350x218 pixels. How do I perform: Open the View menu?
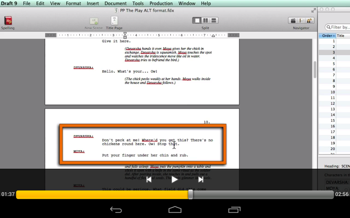tap(55, 3)
